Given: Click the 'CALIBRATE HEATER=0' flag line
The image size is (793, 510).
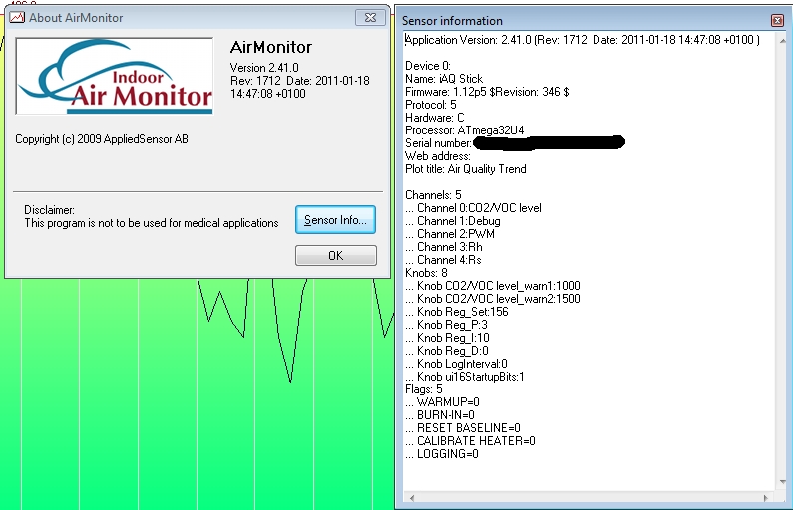Looking at the screenshot, I should tap(470, 441).
